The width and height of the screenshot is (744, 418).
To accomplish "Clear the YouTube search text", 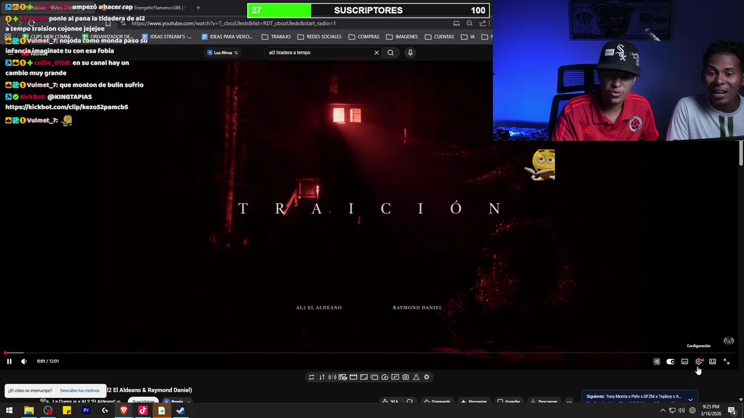I will pos(377,53).
